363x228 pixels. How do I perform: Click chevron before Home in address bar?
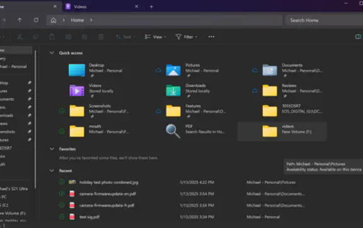coord(64,20)
